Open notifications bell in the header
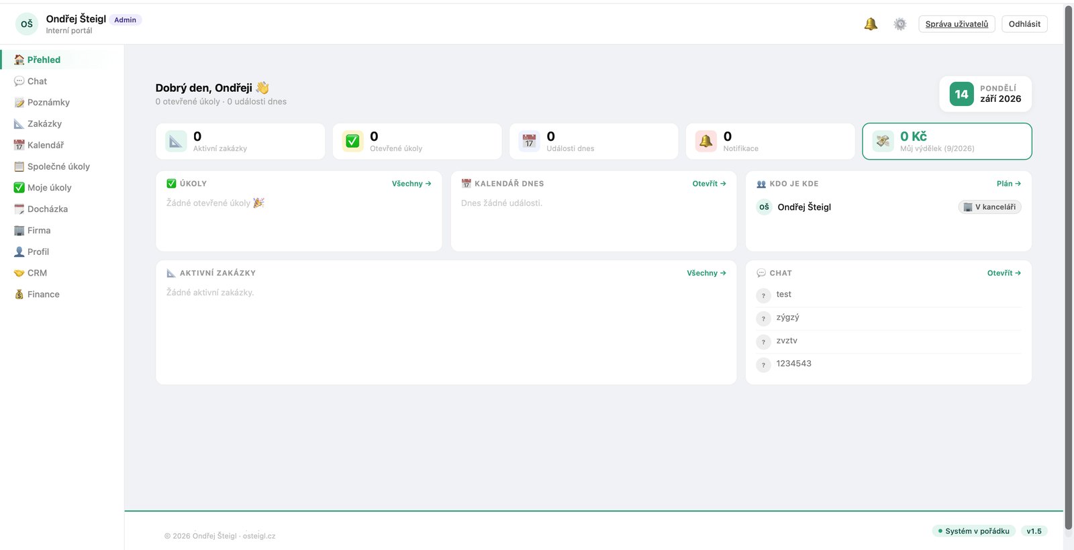This screenshot has width=1074, height=550. 871,24
